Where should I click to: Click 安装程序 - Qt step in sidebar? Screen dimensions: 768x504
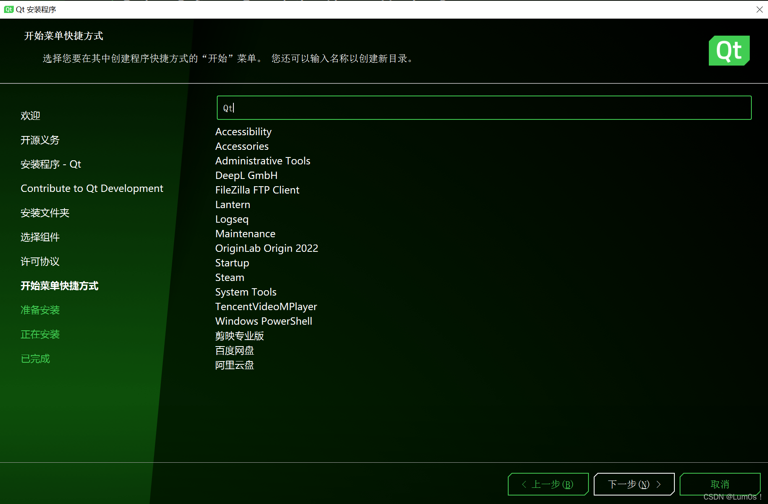tap(51, 164)
